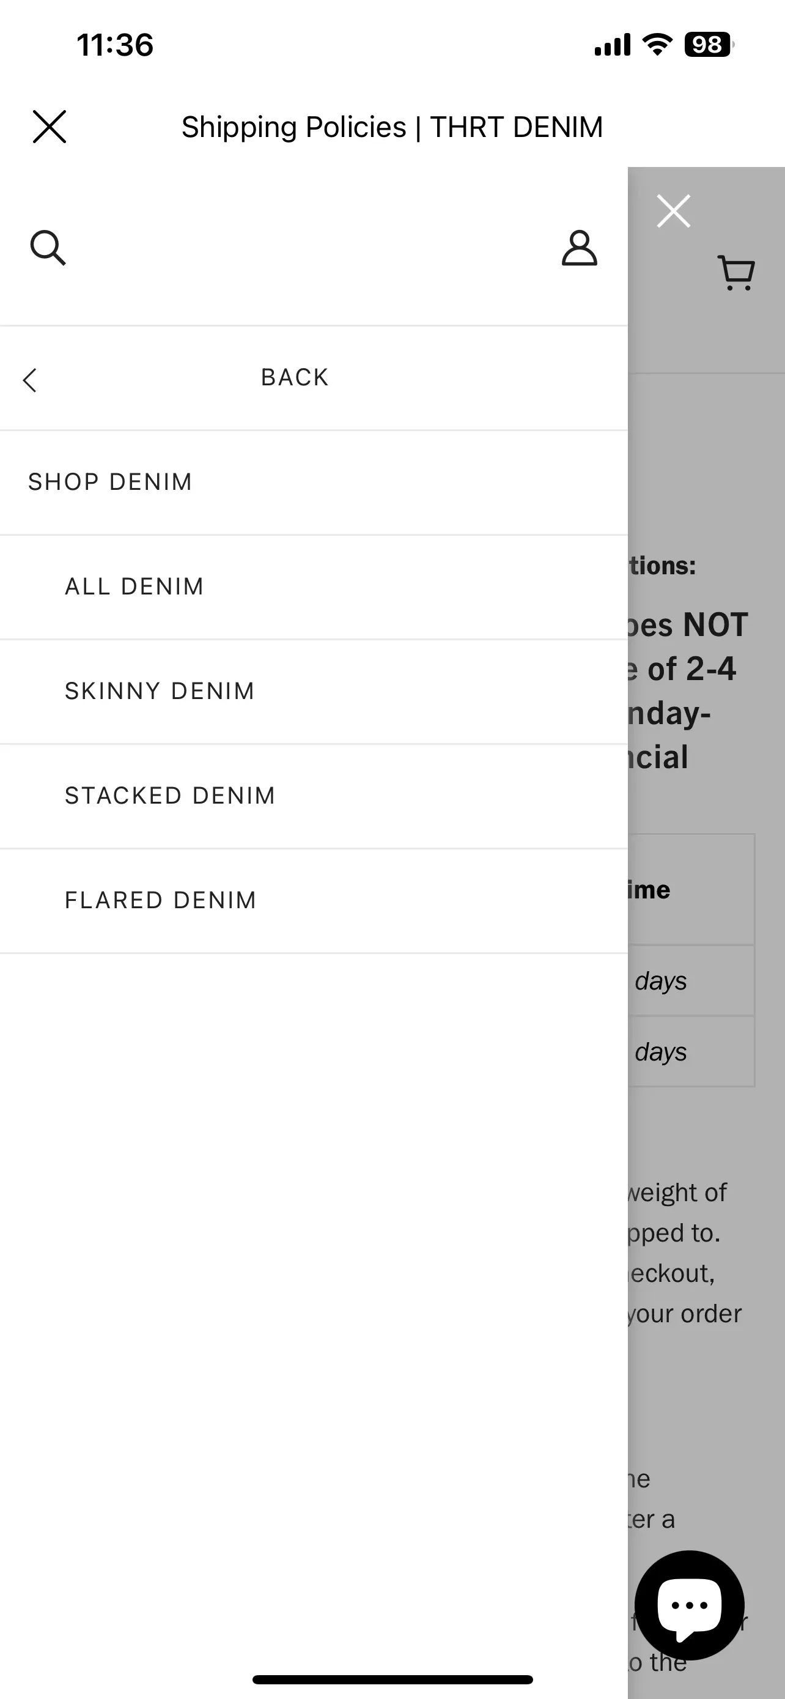Open the SKINNY DENIM category
Image resolution: width=785 pixels, height=1699 pixels.
coord(160,691)
